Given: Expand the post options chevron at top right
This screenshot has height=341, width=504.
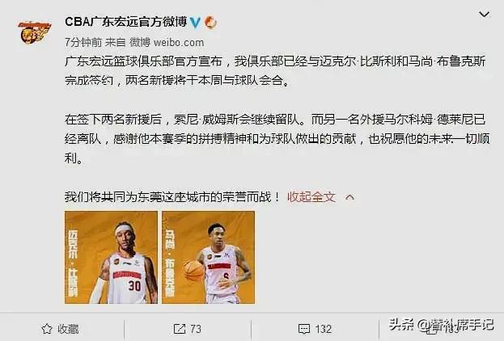Looking at the screenshot, I should 484,15.
